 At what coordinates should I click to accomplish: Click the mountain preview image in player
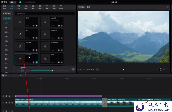[124, 37]
